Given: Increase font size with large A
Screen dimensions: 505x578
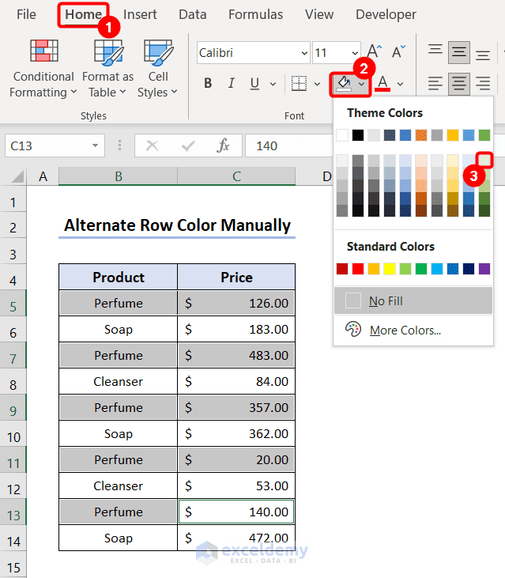Looking at the screenshot, I should 375,51.
